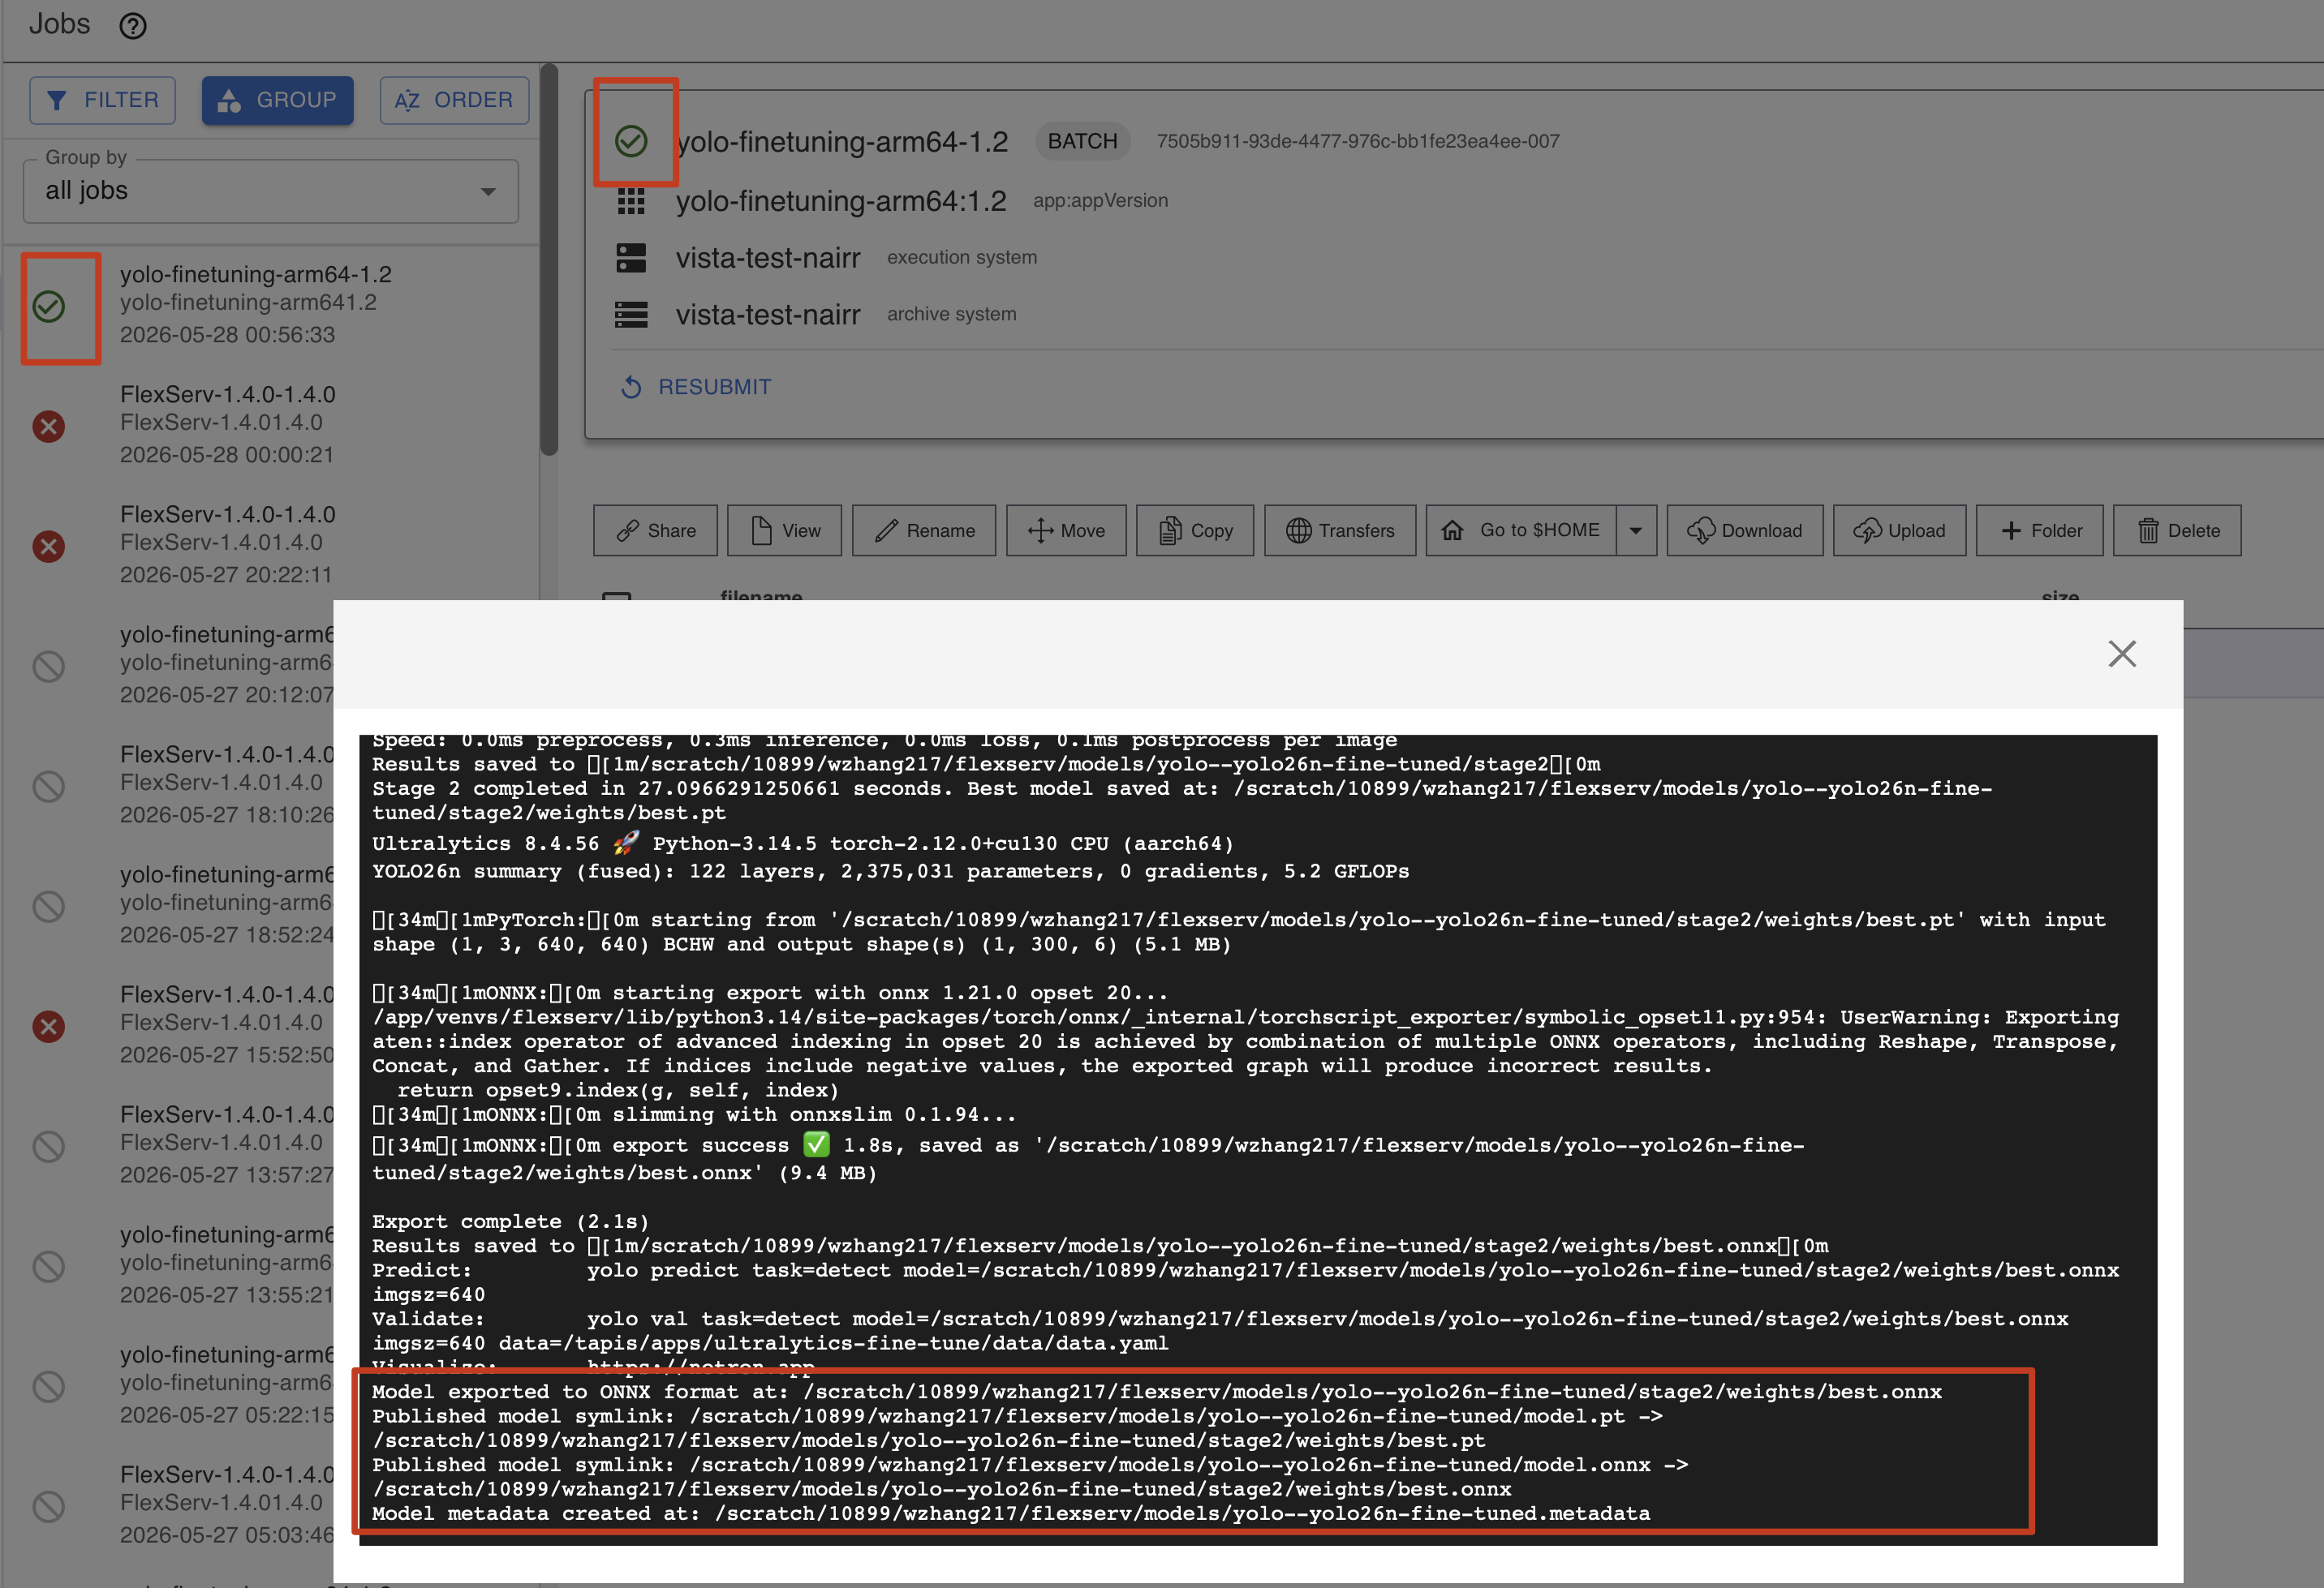Click the Share toolbar button
Image resolution: width=2324 pixels, height=1588 pixels.
point(655,530)
